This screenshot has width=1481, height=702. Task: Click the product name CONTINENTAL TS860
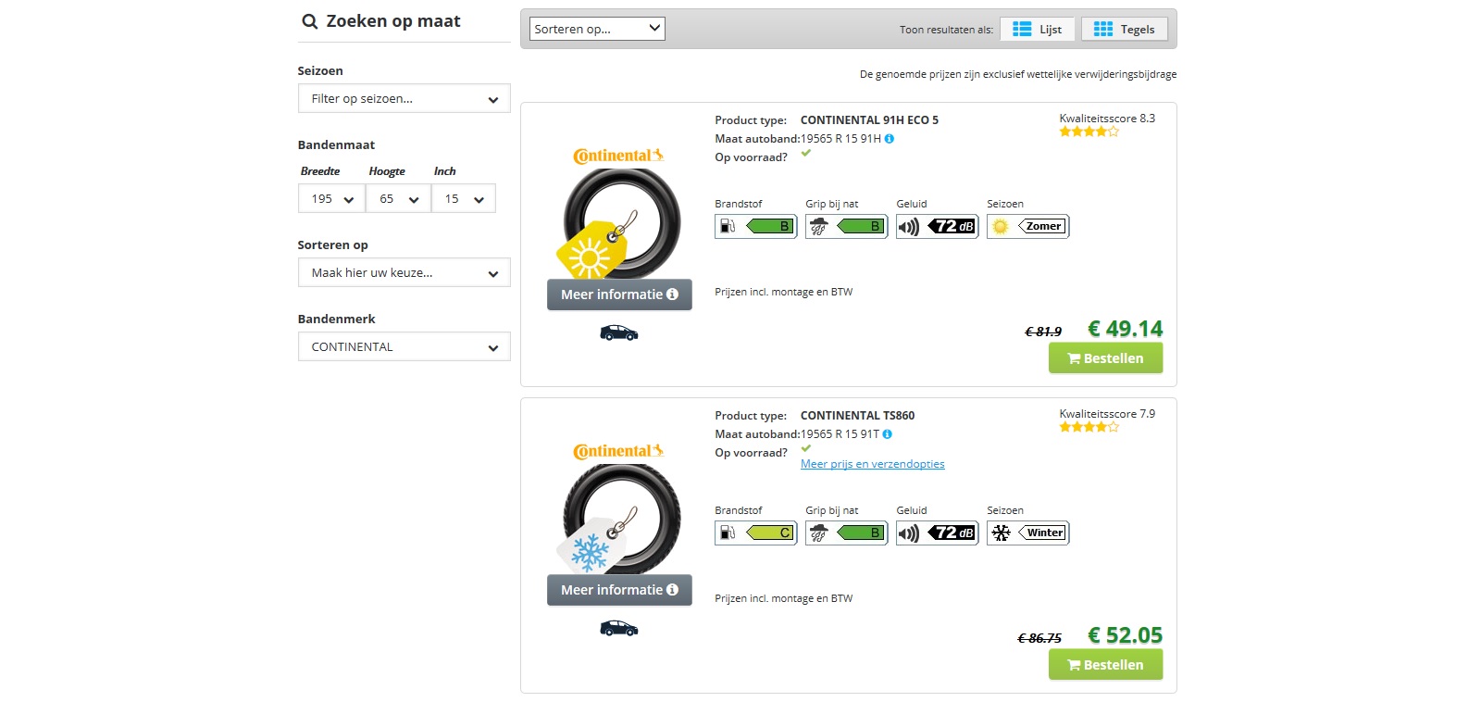click(857, 416)
